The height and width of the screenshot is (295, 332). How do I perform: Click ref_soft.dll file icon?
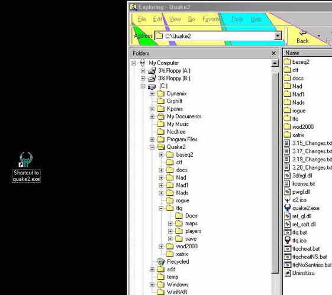pyautogui.click(x=288, y=224)
